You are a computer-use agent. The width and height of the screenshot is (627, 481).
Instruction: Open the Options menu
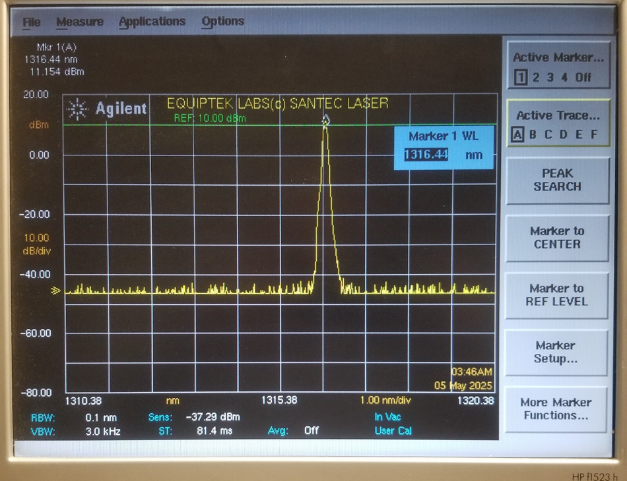222,21
